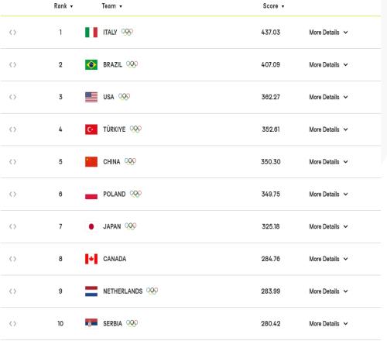This screenshot has height=341, width=387.
Task: Click the USA flag icon
Action: point(91,97)
